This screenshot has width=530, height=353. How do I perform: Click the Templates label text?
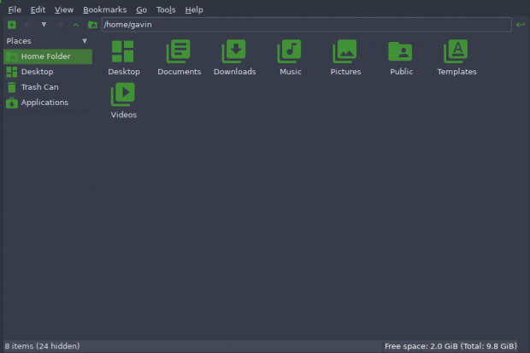click(456, 72)
